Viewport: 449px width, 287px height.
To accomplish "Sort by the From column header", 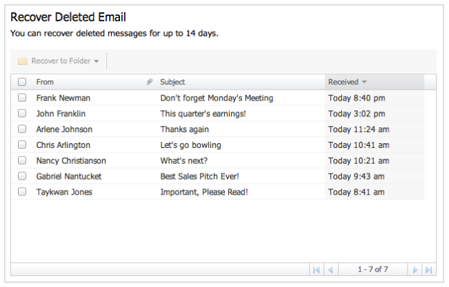I will [45, 82].
